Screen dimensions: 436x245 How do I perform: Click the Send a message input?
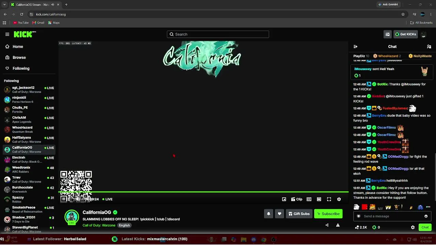(392, 216)
